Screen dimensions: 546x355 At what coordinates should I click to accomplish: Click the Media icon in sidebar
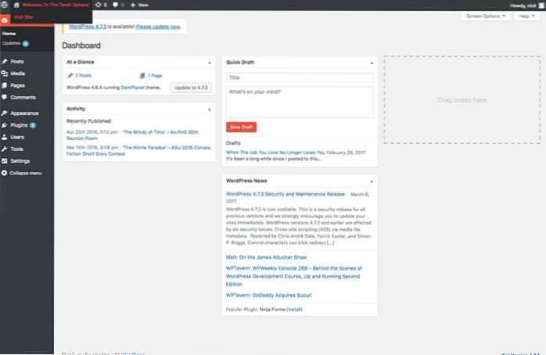click(5, 74)
